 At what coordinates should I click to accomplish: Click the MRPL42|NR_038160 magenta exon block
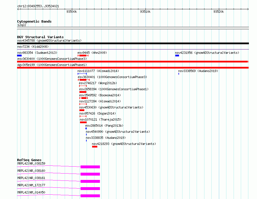pos(90,174)
